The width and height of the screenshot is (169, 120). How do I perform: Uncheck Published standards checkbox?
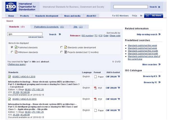tap(12, 47)
